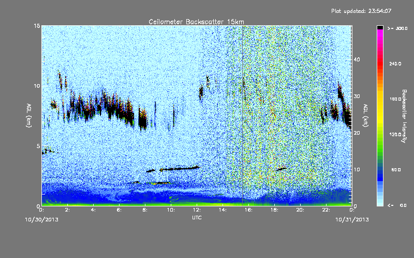Click the end date label 10/31/2013
The image size is (414, 258).
352,219
